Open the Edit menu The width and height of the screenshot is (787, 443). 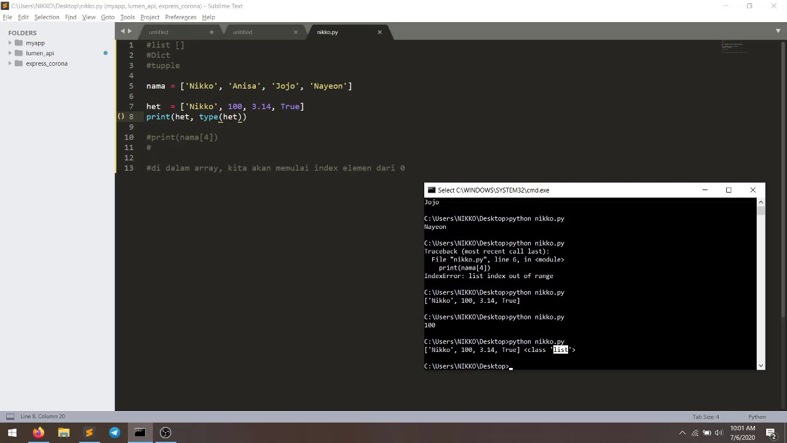(x=23, y=17)
